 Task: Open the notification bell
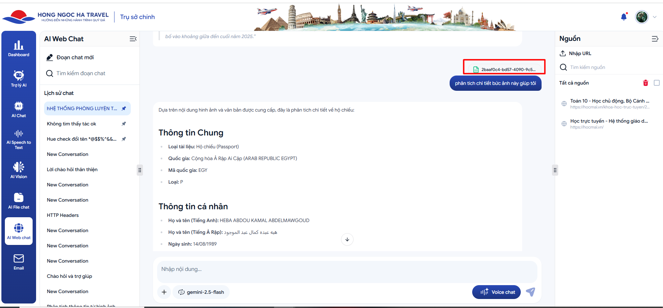623,17
